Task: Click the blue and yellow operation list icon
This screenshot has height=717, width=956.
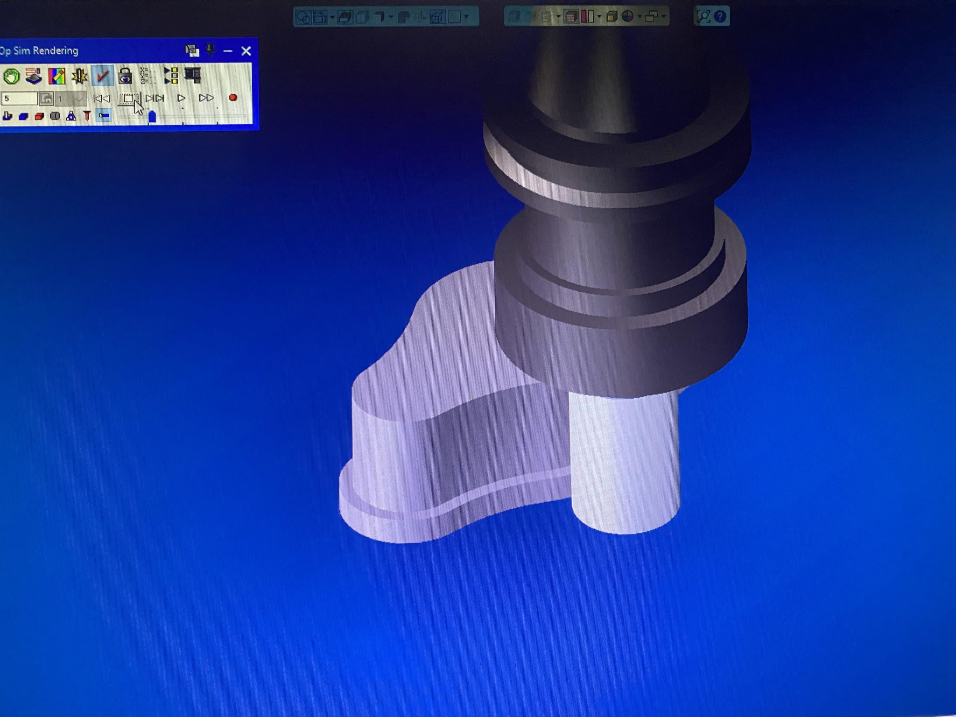Action: click(171, 76)
